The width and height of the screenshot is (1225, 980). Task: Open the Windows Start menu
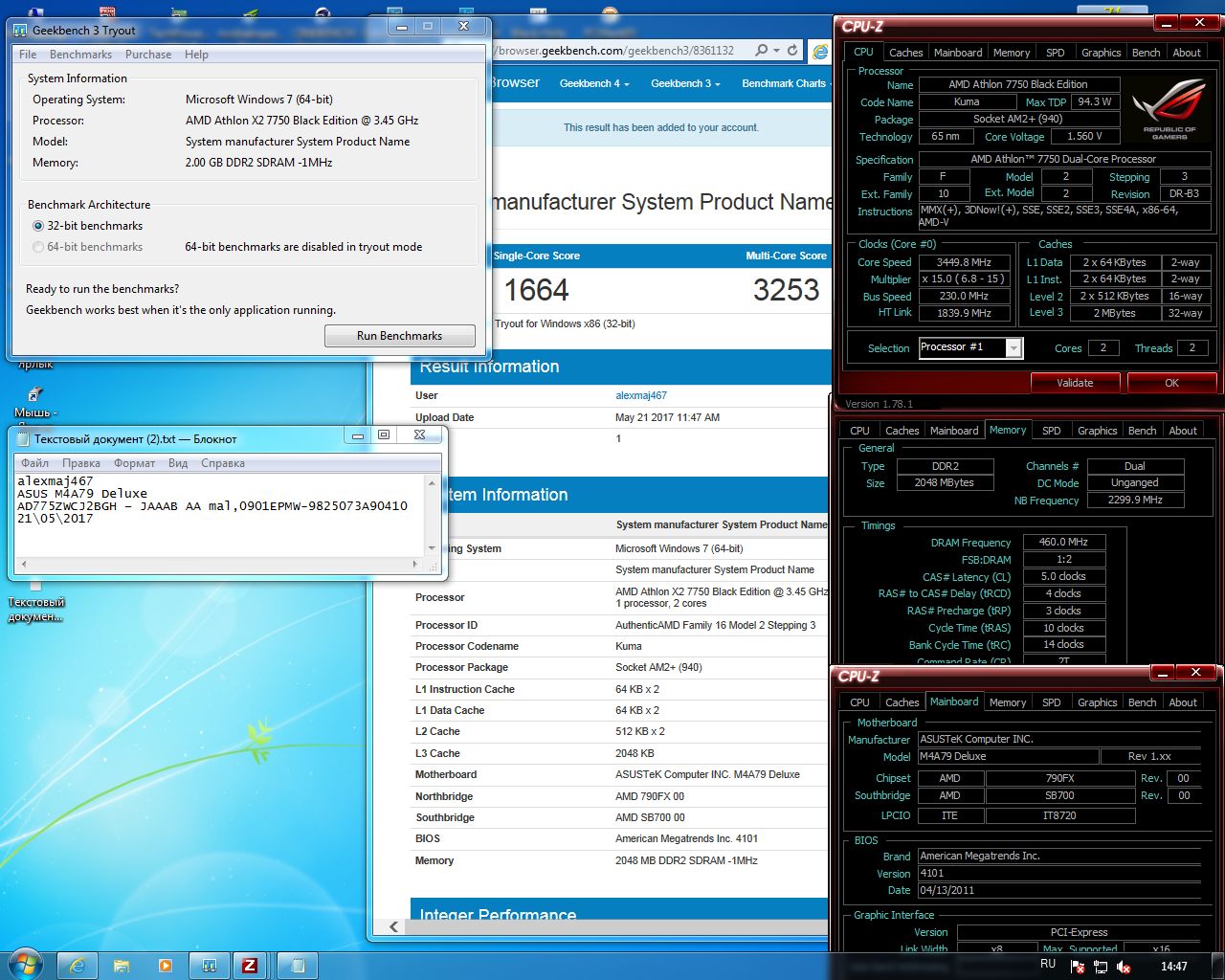(x=24, y=965)
